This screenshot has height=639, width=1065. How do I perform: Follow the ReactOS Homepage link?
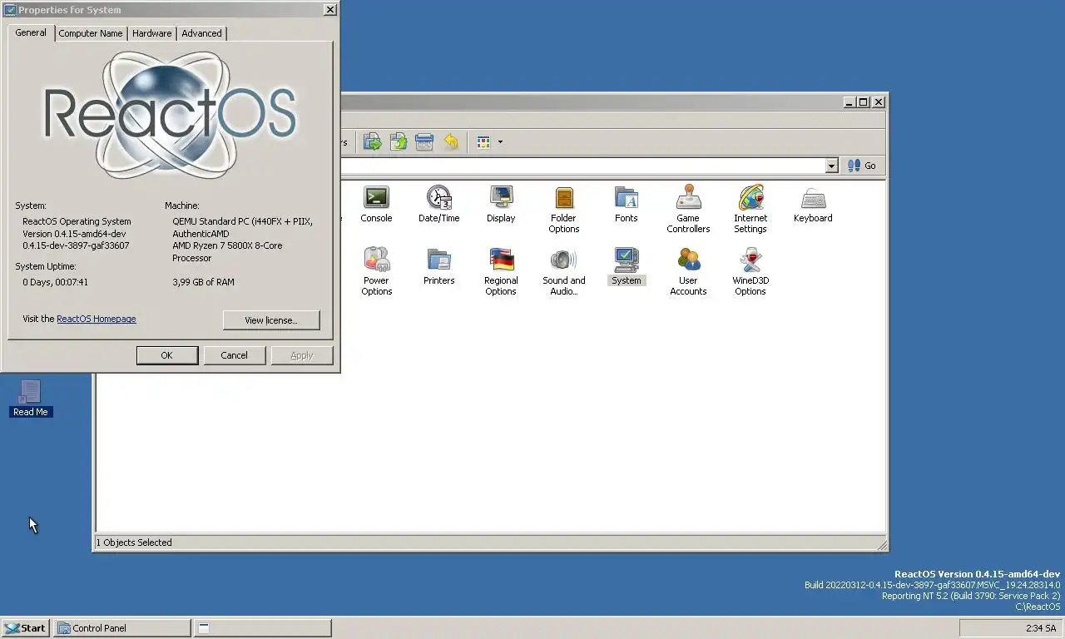[x=97, y=319]
